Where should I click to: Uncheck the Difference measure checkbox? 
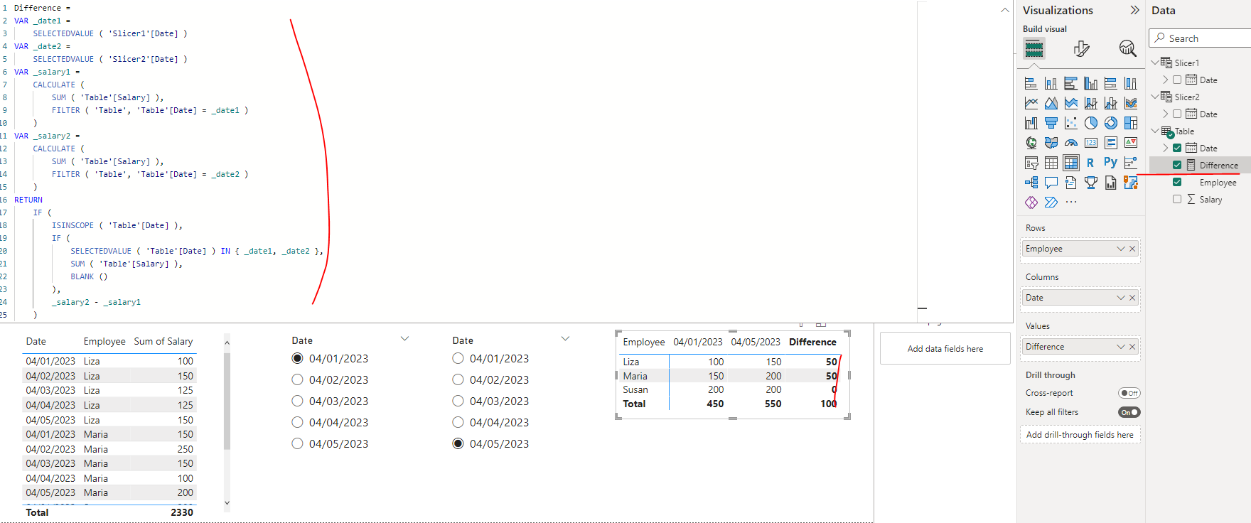point(1177,165)
